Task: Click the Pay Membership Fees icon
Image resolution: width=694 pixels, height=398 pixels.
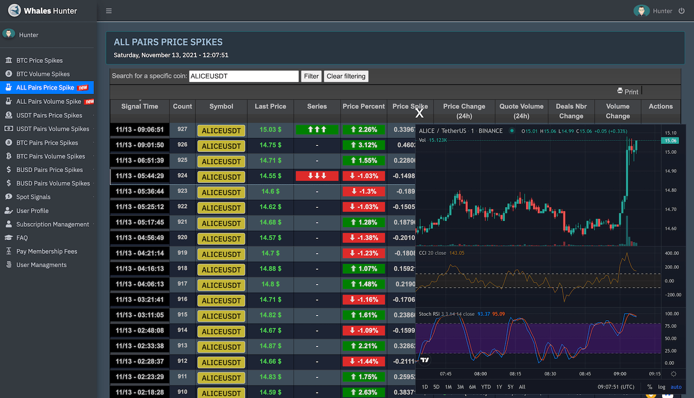Action: pyautogui.click(x=9, y=251)
